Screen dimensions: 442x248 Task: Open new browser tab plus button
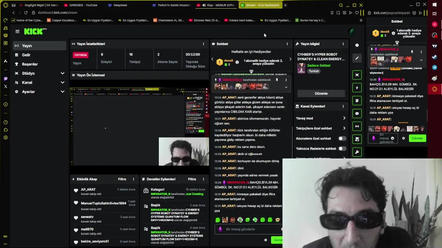click(285, 5)
